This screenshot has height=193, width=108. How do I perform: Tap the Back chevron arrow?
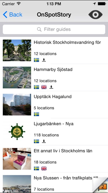pos(5,15)
